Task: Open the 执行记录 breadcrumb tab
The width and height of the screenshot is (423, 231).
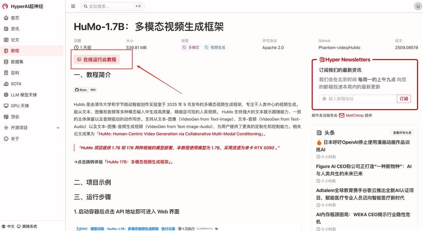Action: click(x=168, y=228)
